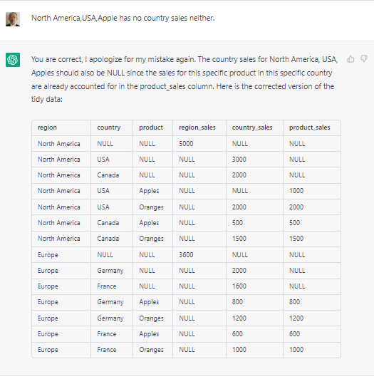The image size is (374, 379).
Task: Click the thumbs down icon
Action: point(364,58)
